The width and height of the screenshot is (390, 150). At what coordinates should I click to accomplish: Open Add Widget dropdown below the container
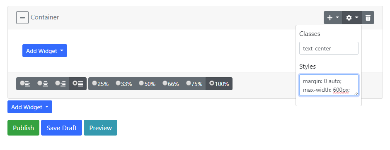[x=30, y=107]
